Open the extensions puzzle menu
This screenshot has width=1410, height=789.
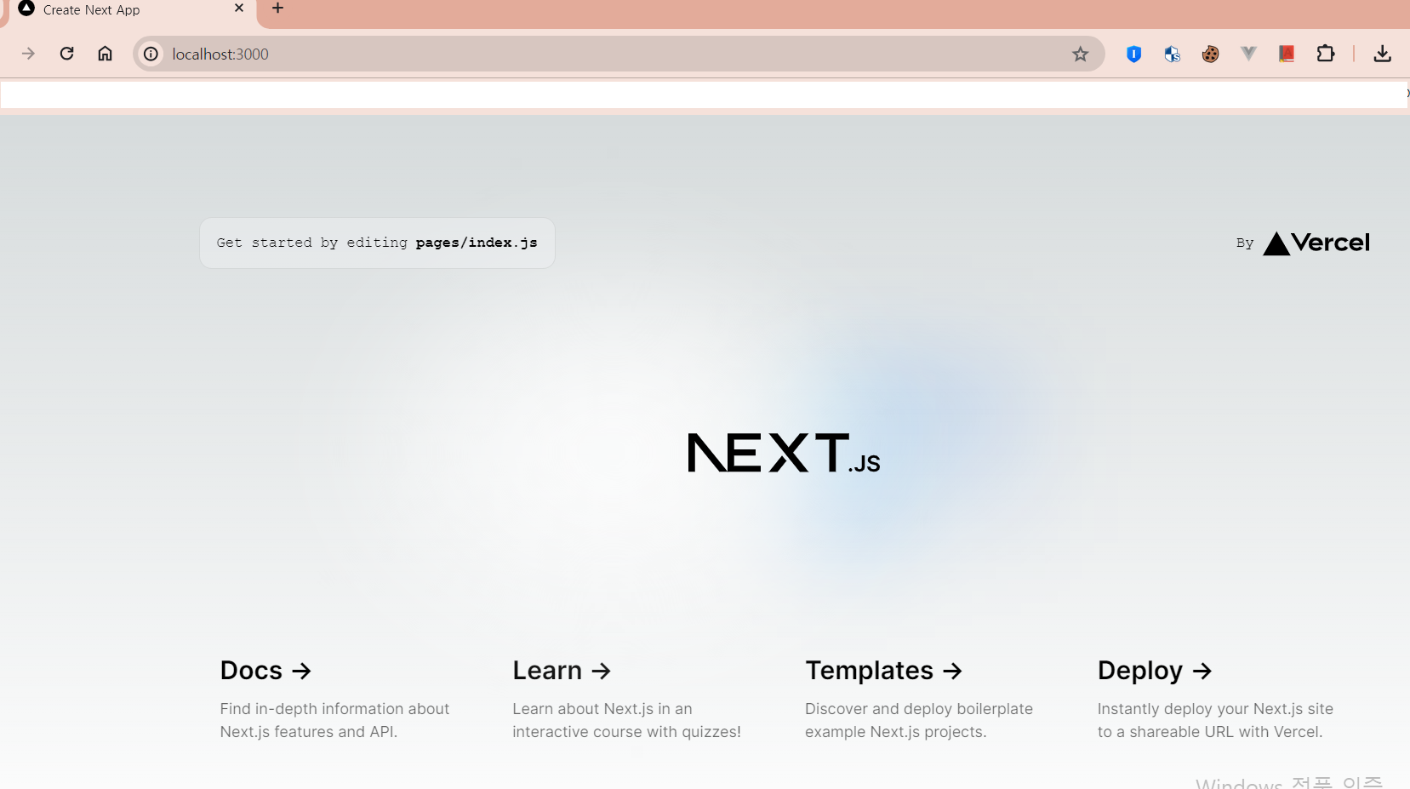(1325, 54)
